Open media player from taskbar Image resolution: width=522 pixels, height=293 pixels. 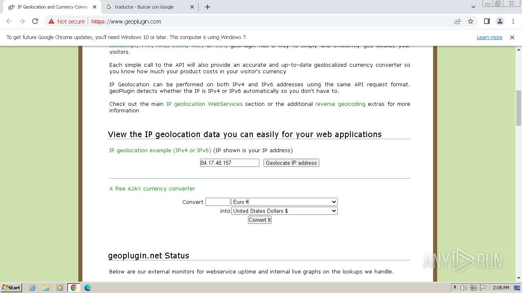click(60, 288)
